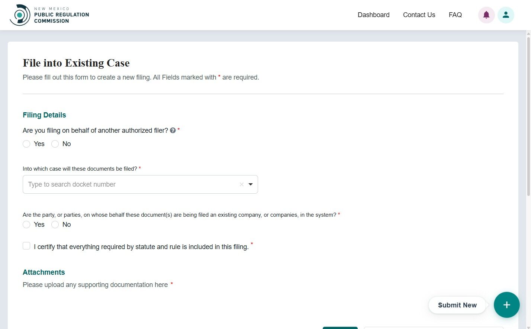
Task: Click the teal plus floating action button
Action: (x=506, y=305)
